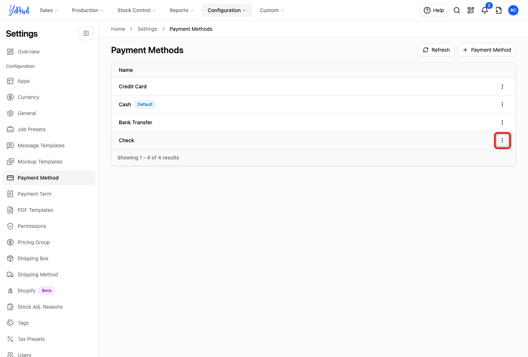Open PDF Templates settings

(x=49, y=210)
